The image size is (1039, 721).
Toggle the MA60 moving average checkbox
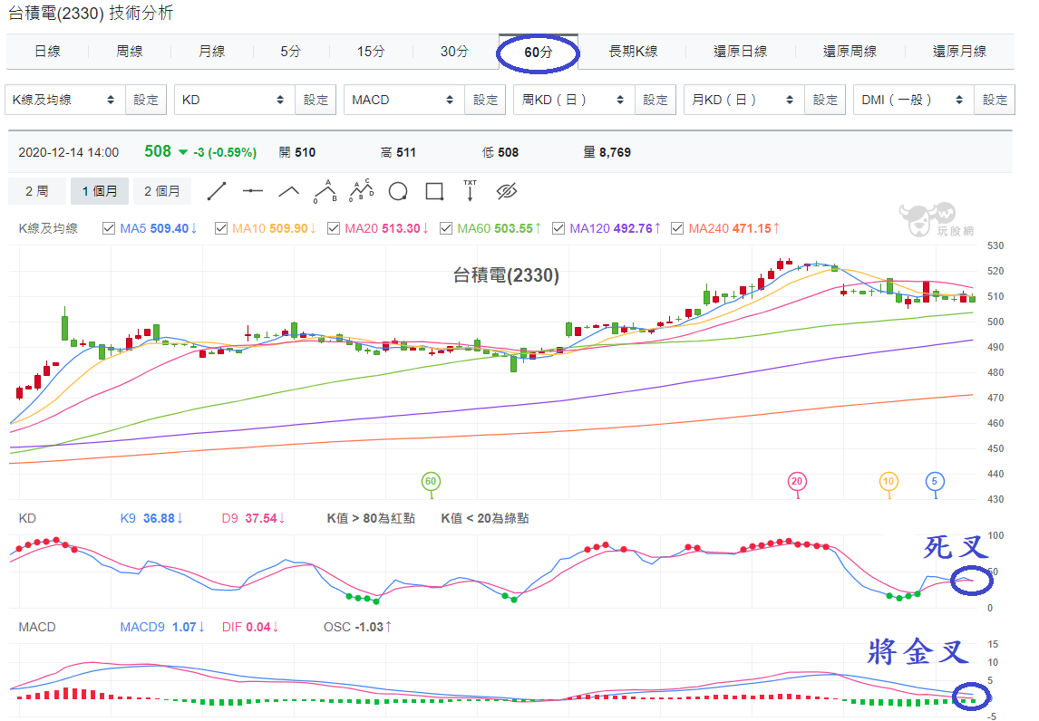[446, 228]
